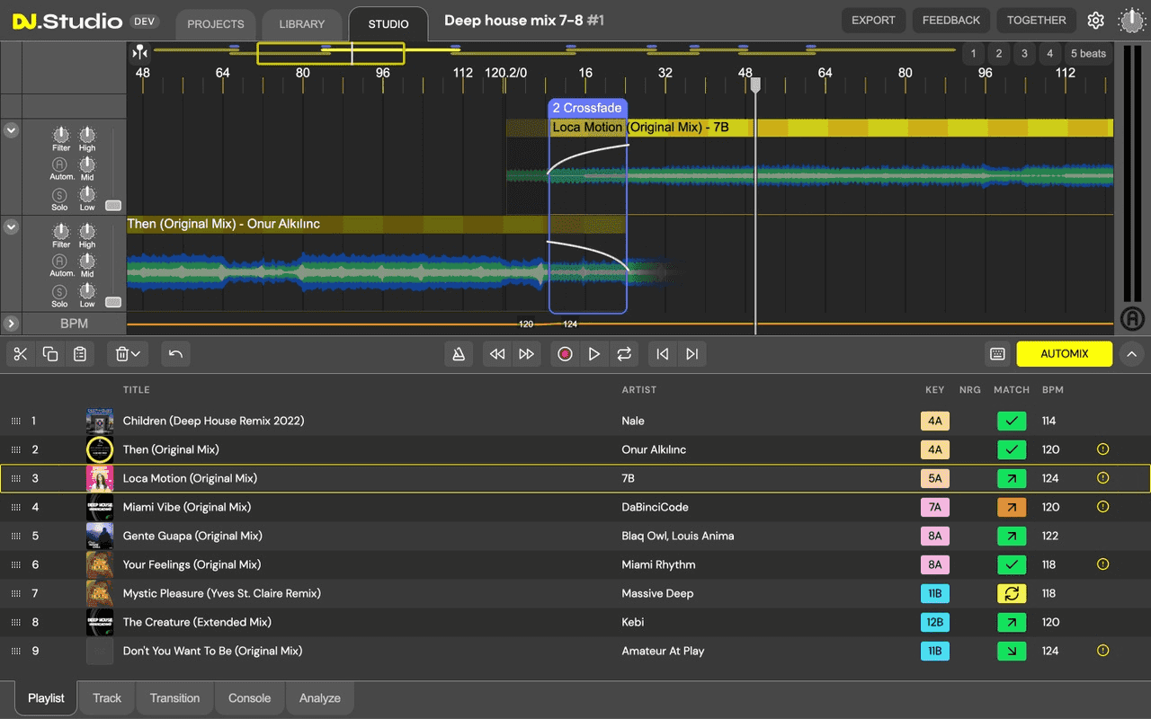1151x719 pixels.
Task: Open the Transition tab at bottom
Action: [174, 698]
